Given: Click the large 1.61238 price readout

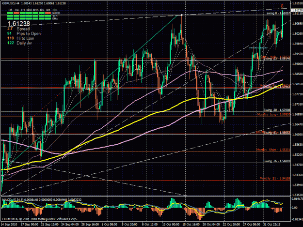Looking at the screenshot, I should pos(19,24).
